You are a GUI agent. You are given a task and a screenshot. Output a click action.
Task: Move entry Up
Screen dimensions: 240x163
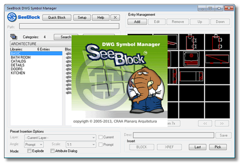click(x=200, y=22)
